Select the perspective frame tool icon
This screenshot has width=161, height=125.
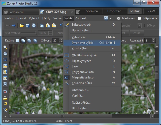point(5,78)
